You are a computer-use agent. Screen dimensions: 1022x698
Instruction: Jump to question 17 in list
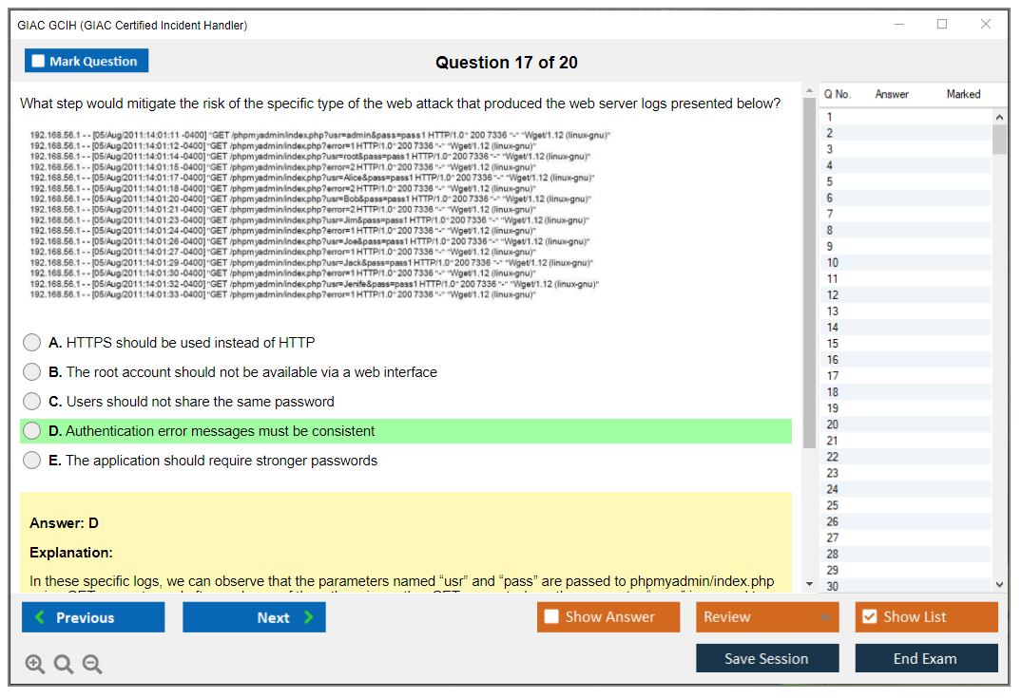click(x=833, y=376)
